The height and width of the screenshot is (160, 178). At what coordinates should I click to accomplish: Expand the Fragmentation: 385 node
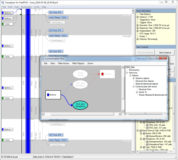point(137,31)
